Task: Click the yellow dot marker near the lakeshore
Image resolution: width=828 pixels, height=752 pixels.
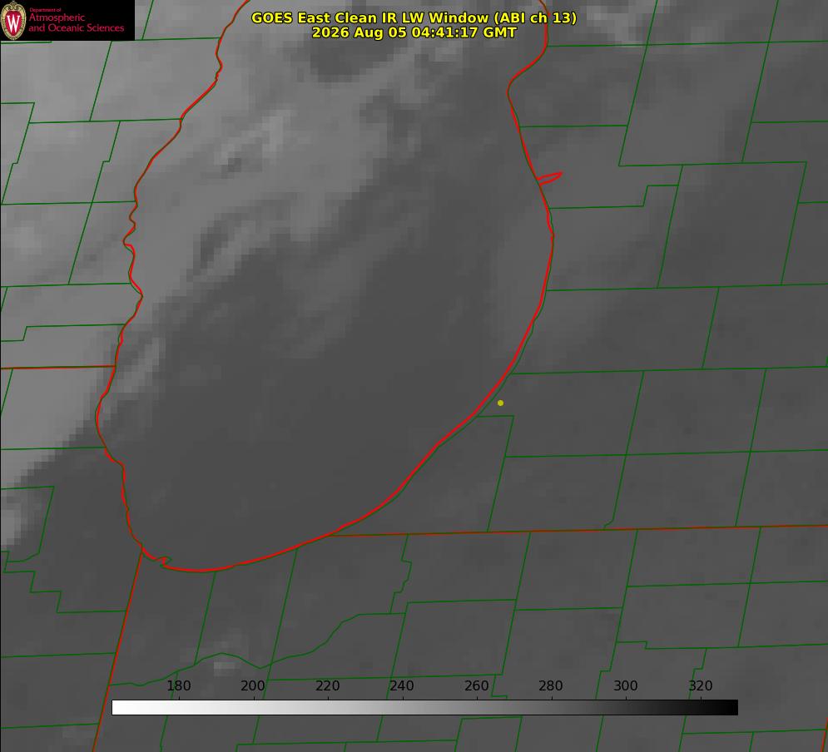Action: click(x=501, y=403)
